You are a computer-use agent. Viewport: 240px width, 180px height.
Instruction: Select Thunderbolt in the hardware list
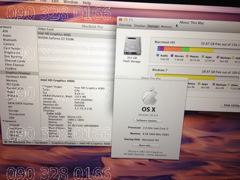17,114
